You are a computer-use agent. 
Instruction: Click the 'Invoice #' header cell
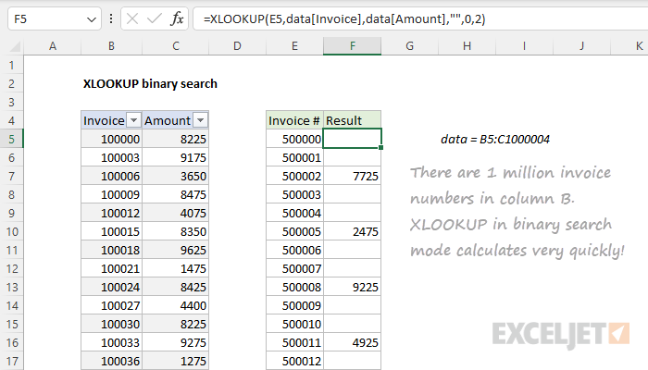[294, 120]
